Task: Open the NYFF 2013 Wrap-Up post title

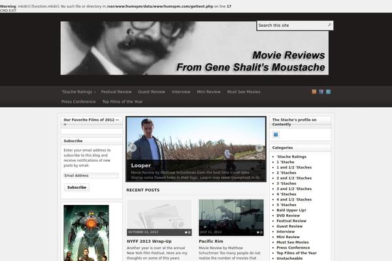Action: tap(149, 241)
